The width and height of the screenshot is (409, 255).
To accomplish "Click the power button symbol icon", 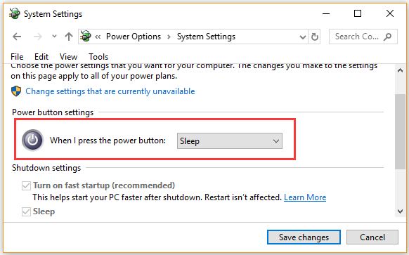I will click(32, 140).
